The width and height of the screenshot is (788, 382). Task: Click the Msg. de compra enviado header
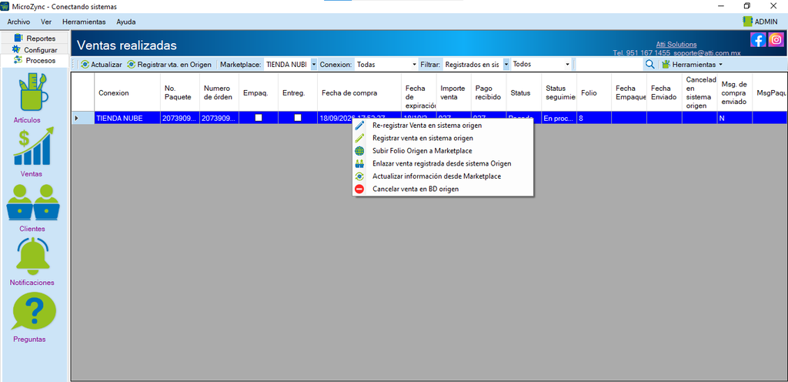coord(735,92)
